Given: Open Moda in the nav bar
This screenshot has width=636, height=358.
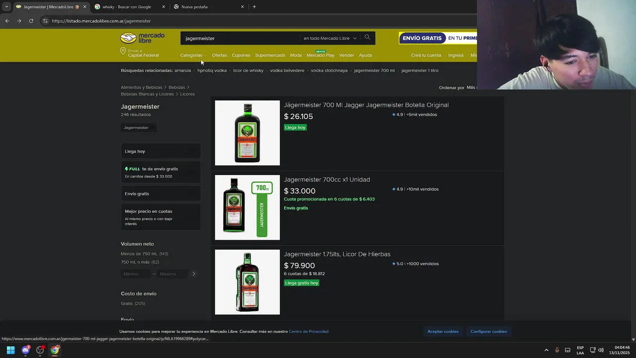Looking at the screenshot, I should point(296,55).
